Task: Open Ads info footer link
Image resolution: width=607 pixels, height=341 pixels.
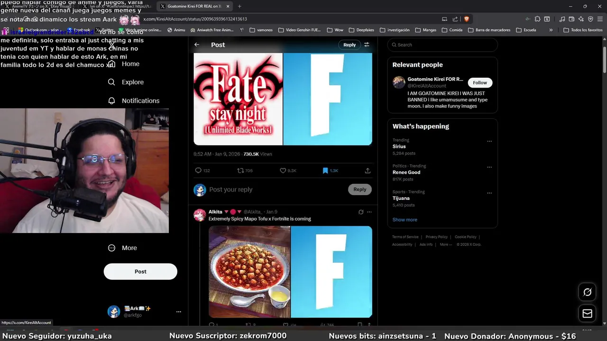Action: [426, 244]
